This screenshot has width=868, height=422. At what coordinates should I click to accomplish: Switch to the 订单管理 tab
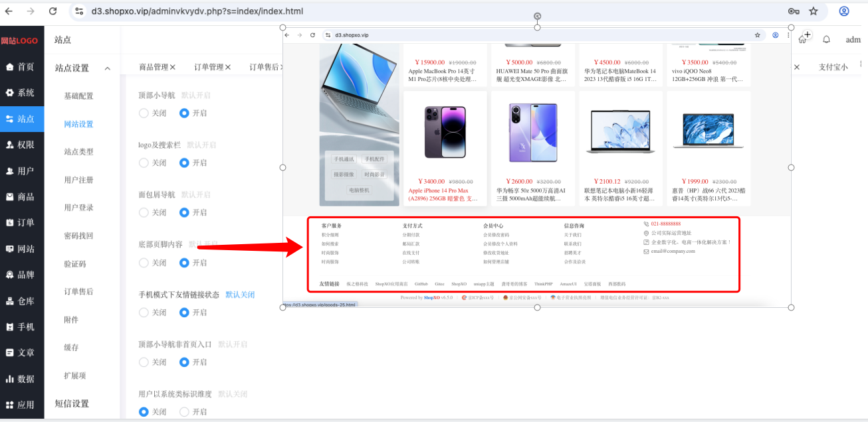[208, 67]
